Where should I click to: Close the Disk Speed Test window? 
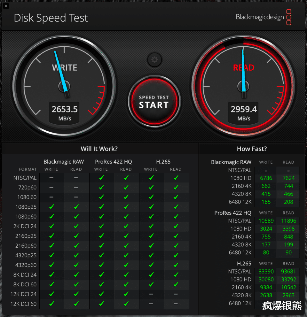tap(6, 6)
